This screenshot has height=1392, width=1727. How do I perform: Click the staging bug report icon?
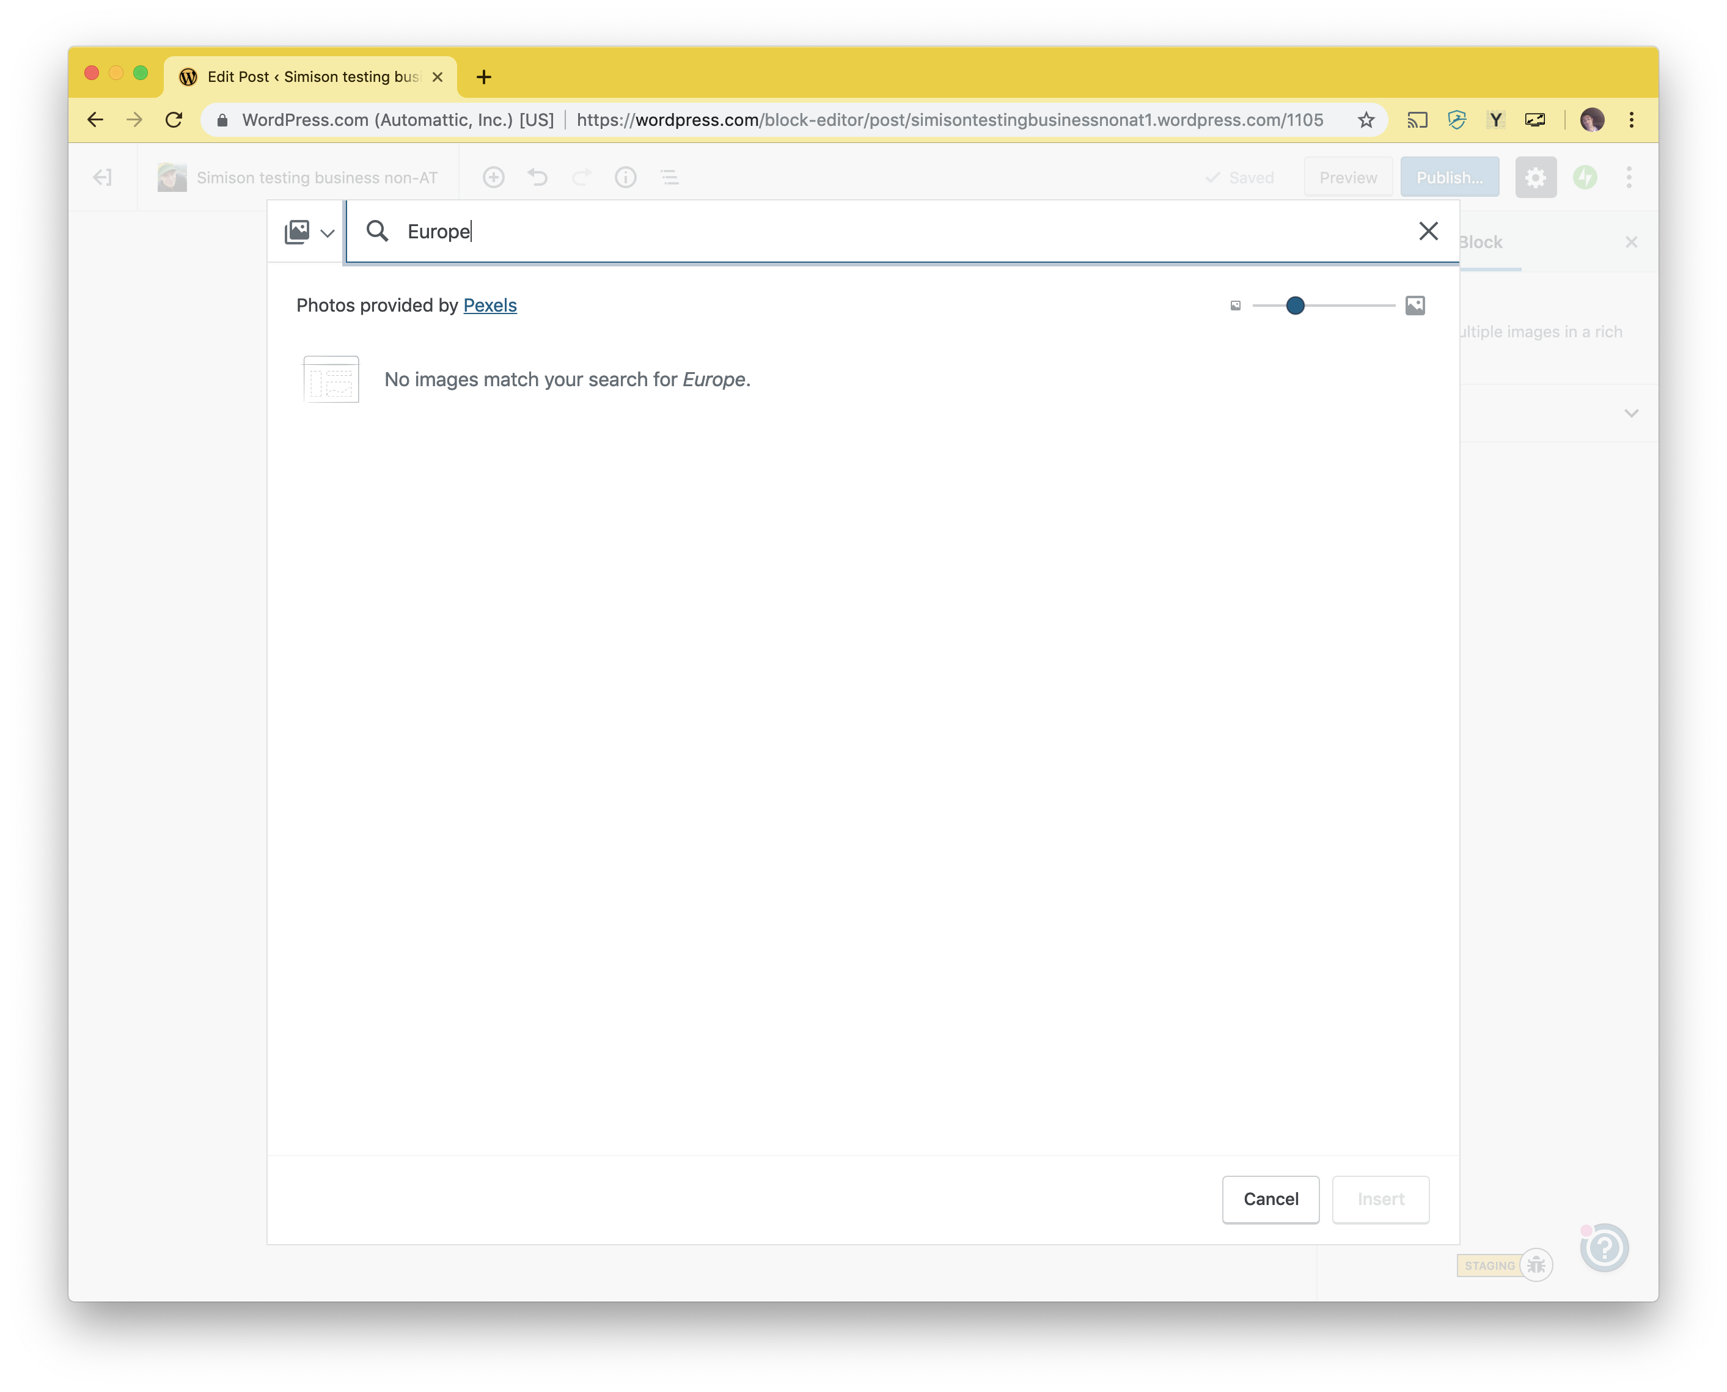pos(1536,1266)
